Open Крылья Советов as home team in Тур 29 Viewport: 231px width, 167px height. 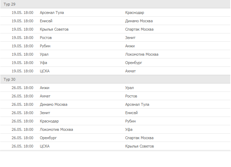click(x=54, y=29)
